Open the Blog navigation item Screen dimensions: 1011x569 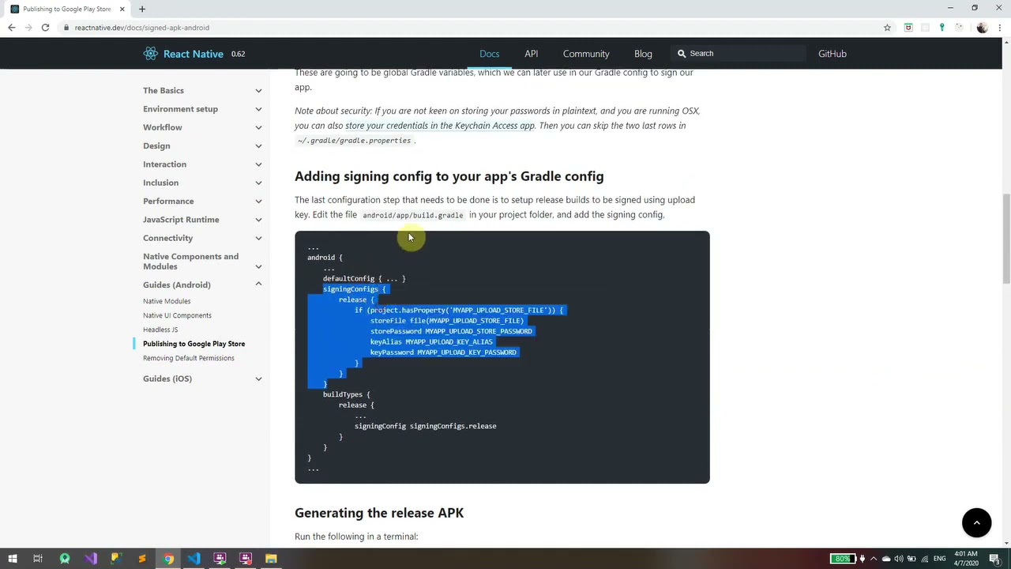coord(643,54)
